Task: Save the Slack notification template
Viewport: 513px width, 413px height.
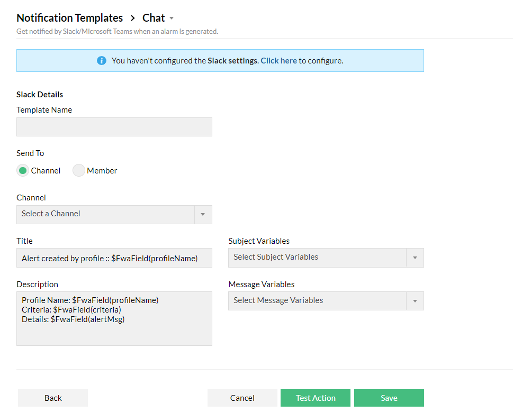Action: coord(389,398)
